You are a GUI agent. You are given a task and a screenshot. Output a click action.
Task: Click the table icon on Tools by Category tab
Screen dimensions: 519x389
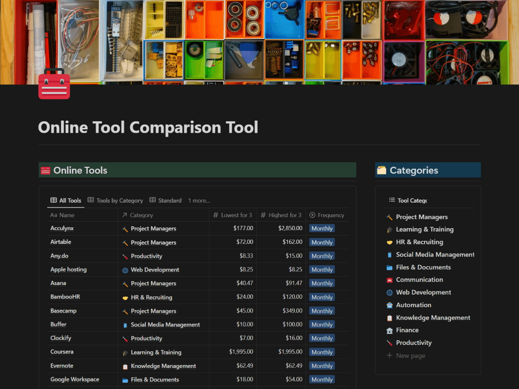tap(91, 200)
